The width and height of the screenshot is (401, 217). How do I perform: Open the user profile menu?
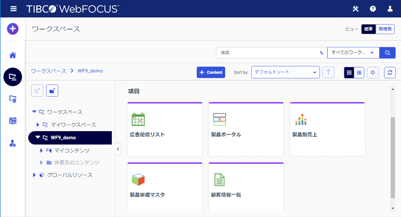click(389, 9)
